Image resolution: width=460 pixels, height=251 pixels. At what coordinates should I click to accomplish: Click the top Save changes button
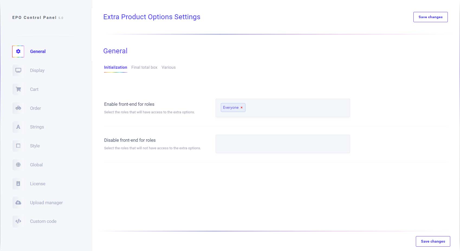(430, 17)
